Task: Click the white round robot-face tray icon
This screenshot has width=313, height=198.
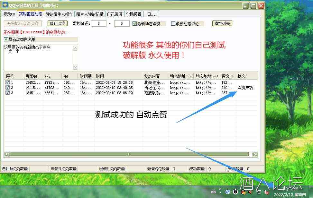Action: click(235, 192)
